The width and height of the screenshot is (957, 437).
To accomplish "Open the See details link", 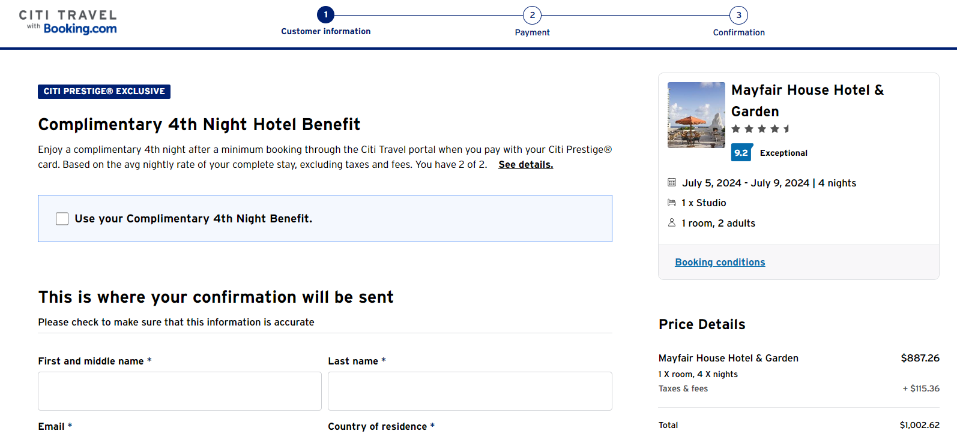I will tap(526, 165).
